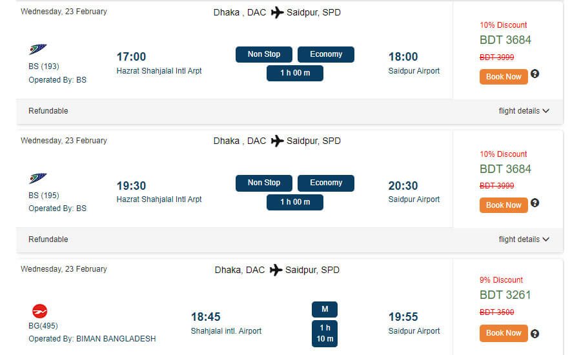Screen dimensions: 581x355
Task: Click the Economy badge on the 19:30 flight
Action: (x=326, y=183)
